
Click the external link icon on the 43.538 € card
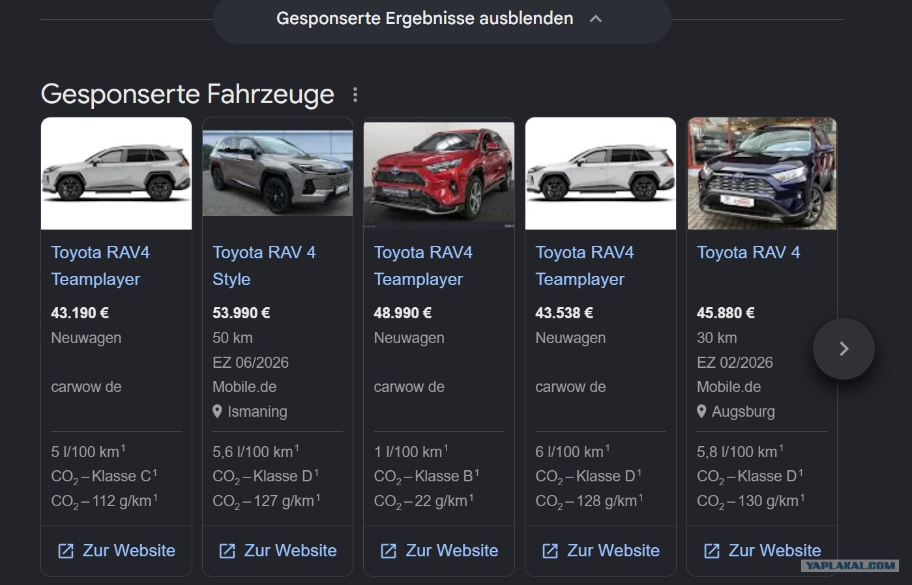550,551
